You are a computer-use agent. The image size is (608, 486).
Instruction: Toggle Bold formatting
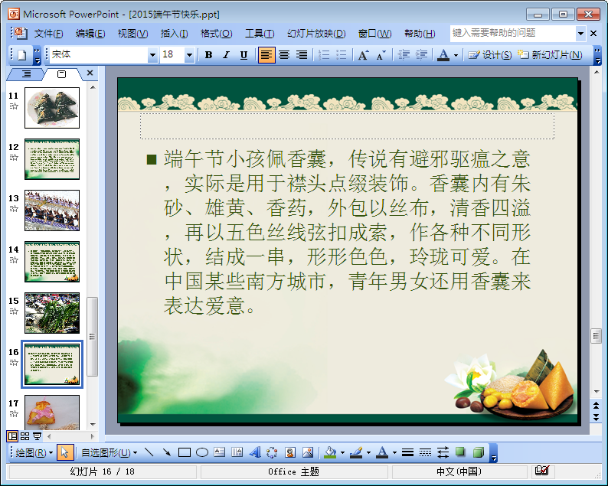[x=208, y=55]
